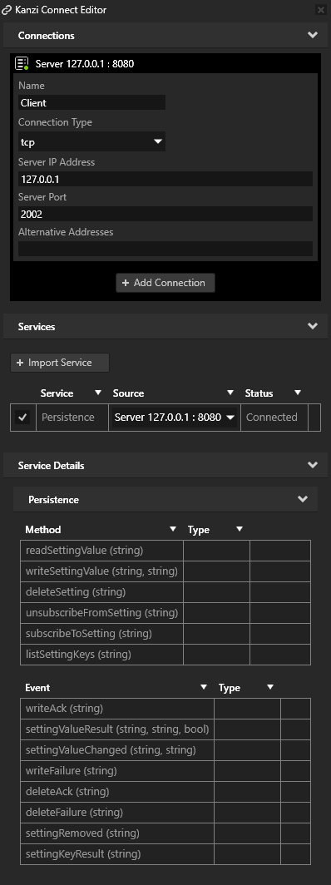Collapse the Services section chevron
Viewport: 331px width, 885px height.
(313, 326)
